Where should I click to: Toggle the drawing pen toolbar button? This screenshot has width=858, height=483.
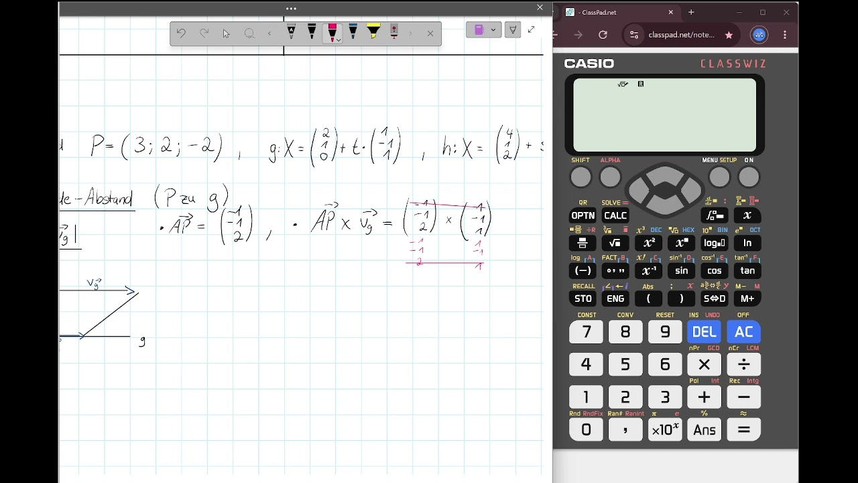point(513,30)
